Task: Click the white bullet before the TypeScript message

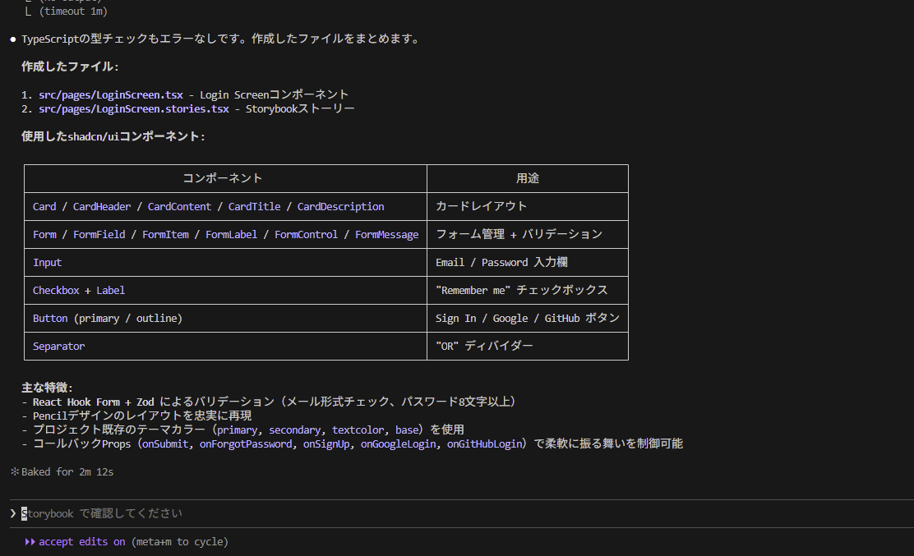Action: 13,39
